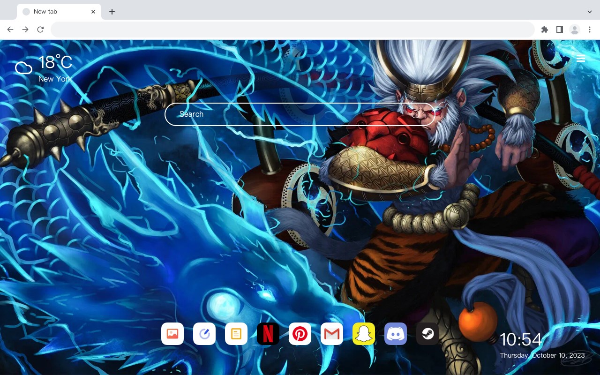Focus the browser address bar

tap(292, 30)
